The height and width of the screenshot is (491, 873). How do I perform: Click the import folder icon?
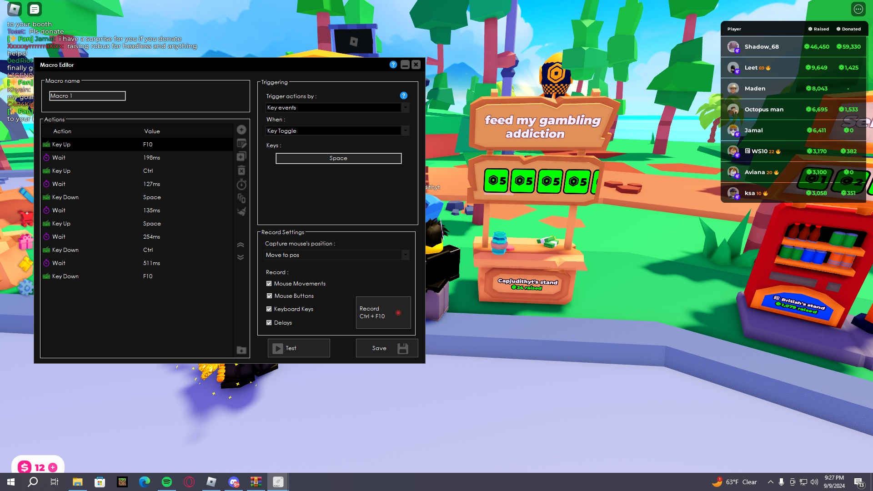tap(241, 350)
